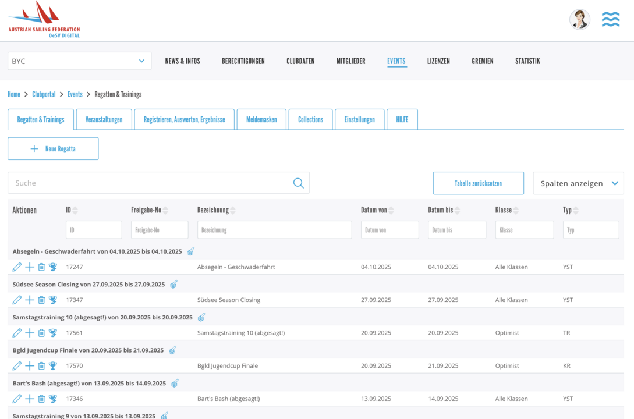The width and height of the screenshot is (634, 419).
Task: Toggle sort order on the Klasse column
Action: point(516,211)
